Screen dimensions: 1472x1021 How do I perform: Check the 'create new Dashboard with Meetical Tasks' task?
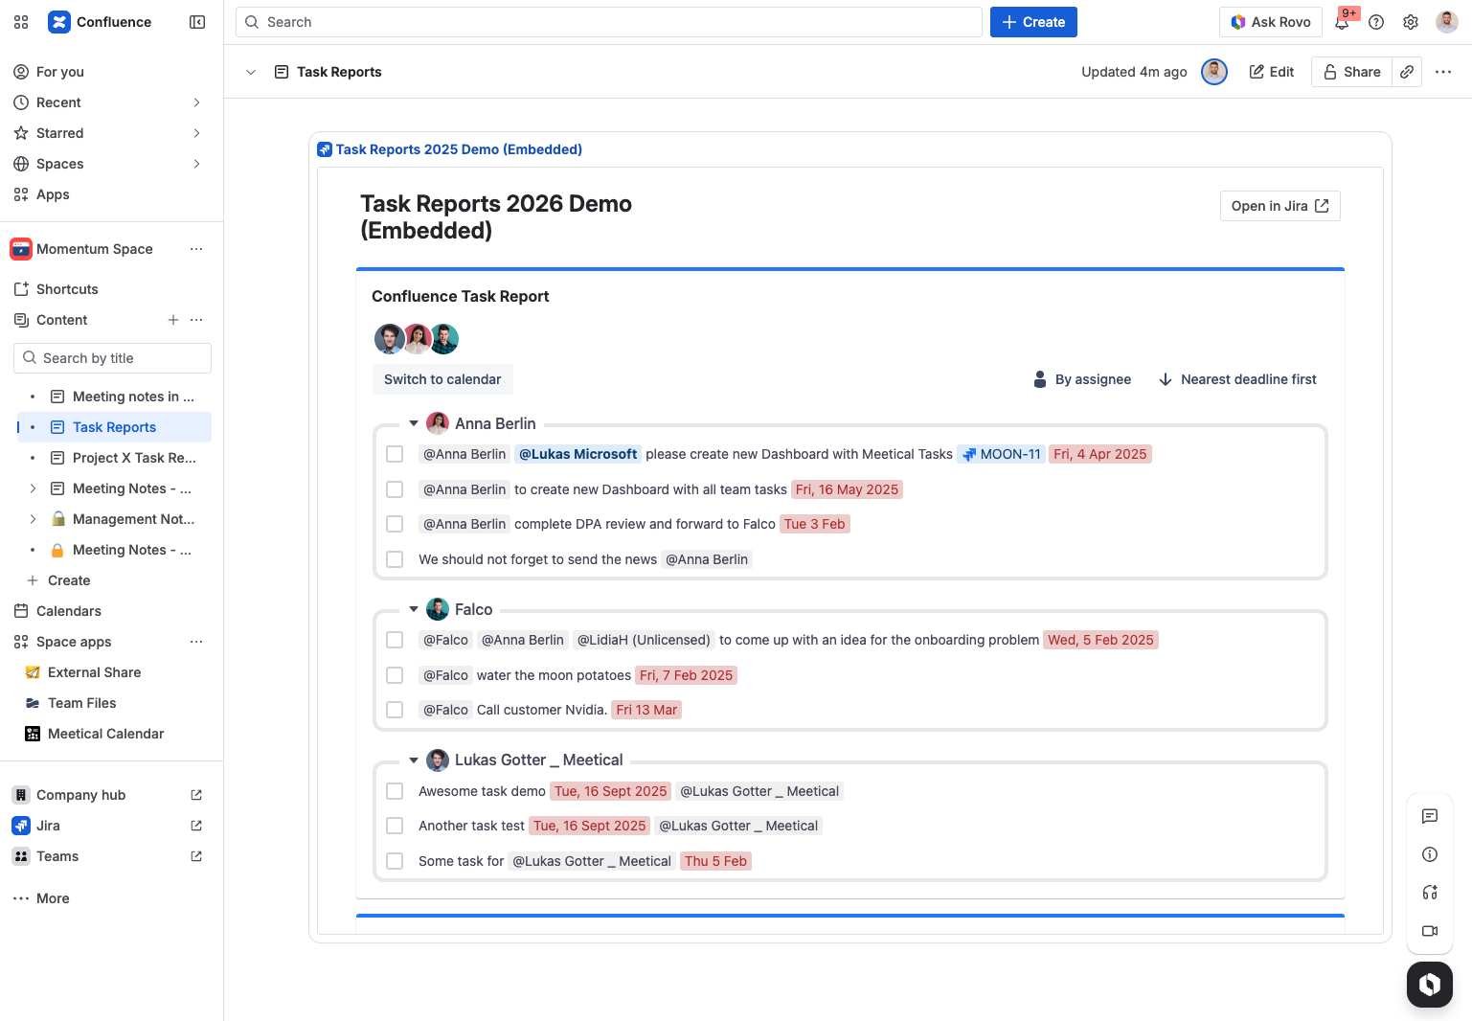click(x=395, y=454)
